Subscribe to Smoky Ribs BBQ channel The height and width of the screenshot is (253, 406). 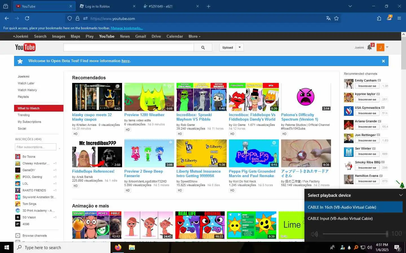[367, 168]
